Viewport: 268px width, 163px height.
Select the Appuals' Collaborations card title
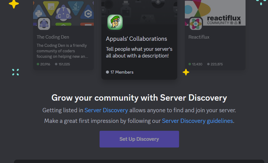click(136, 39)
